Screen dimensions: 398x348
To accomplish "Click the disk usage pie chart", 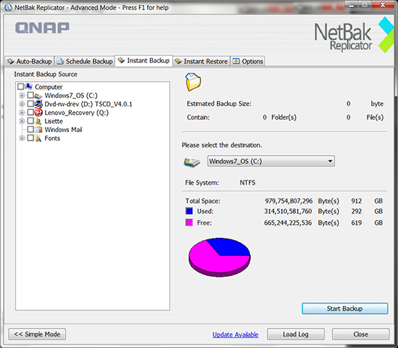I will (219, 257).
